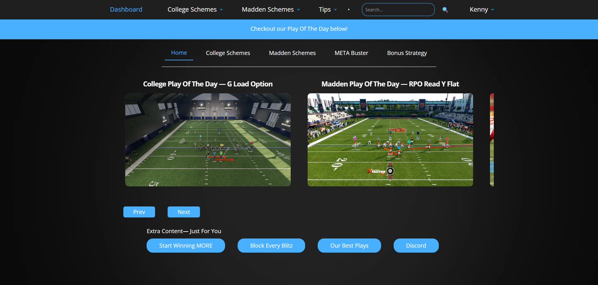Click the College Play Of The Day heading
This screenshot has width=598, height=285.
coord(208,84)
